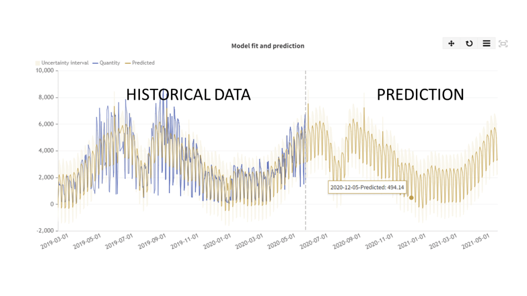Viewport: 527px width, 296px height.
Task: Click the Predicted legend line marker
Action: coord(127,63)
